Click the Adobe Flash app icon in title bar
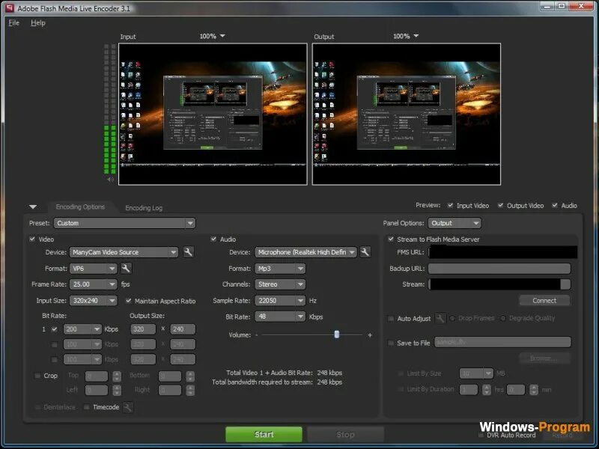Image resolution: width=599 pixels, height=449 pixels. (9, 8)
